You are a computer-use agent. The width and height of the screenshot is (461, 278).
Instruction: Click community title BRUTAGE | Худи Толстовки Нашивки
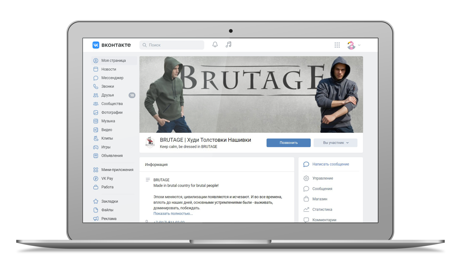pos(206,140)
